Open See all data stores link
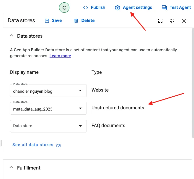The height and width of the screenshot is (179, 194). click(33, 145)
